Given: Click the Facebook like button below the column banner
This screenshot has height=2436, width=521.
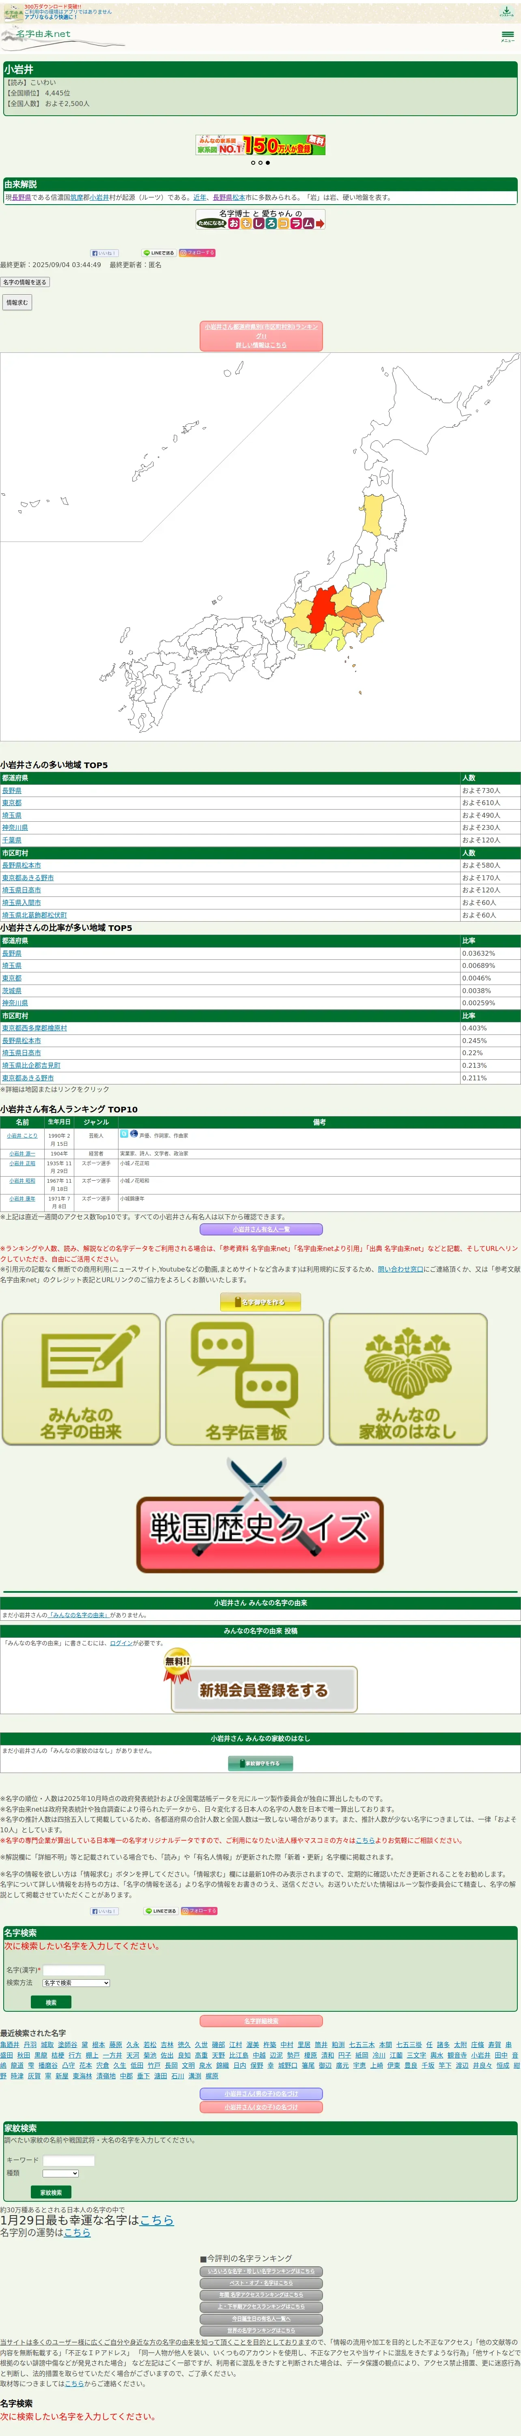Looking at the screenshot, I should [103, 253].
